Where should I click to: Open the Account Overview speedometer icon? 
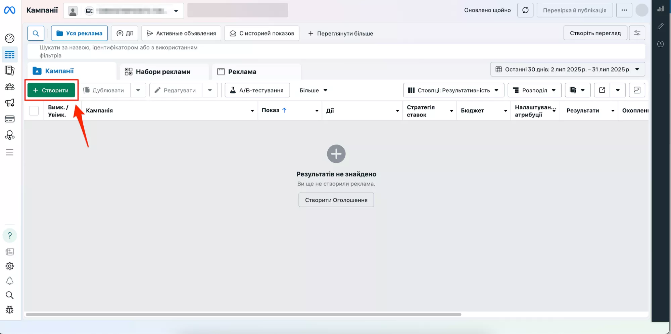[x=10, y=38]
